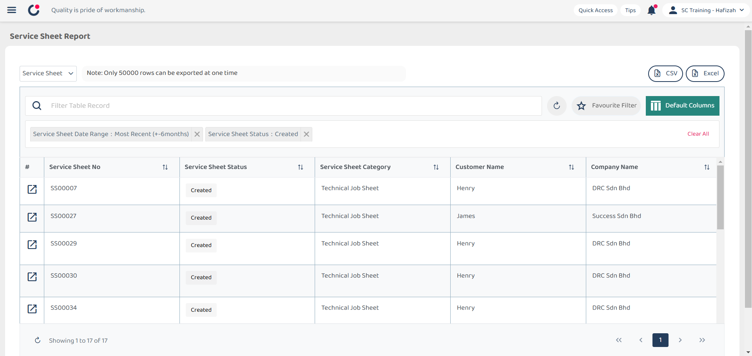Viewport: 752px width, 356px height.
Task: Click the user profile avatar icon
Action: [673, 10]
